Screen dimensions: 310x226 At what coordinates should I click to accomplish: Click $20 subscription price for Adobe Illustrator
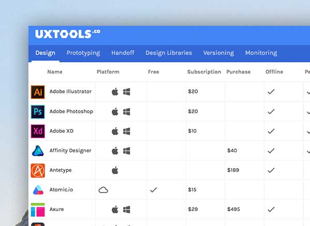tap(193, 91)
